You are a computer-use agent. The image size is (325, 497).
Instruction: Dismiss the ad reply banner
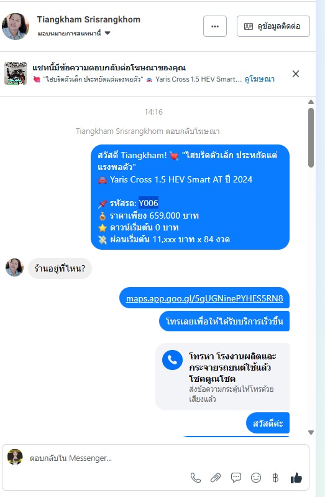(x=296, y=74)
